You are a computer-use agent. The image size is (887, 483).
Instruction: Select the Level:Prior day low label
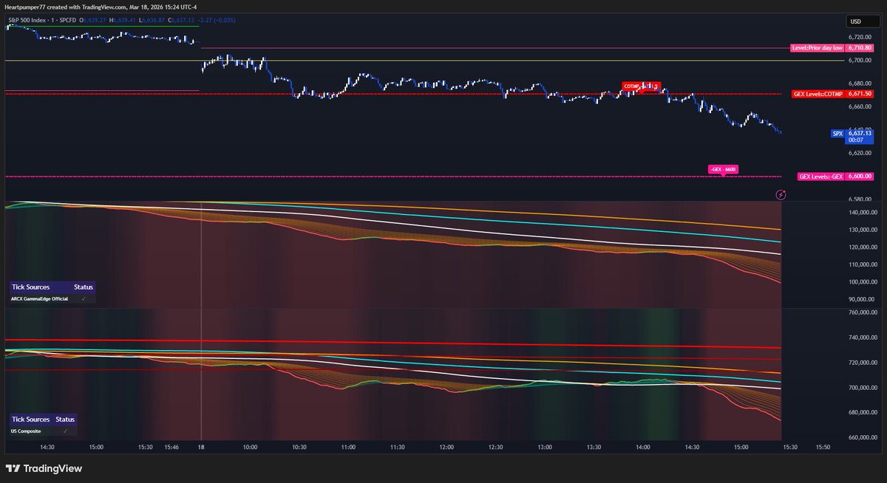(817, 48)
